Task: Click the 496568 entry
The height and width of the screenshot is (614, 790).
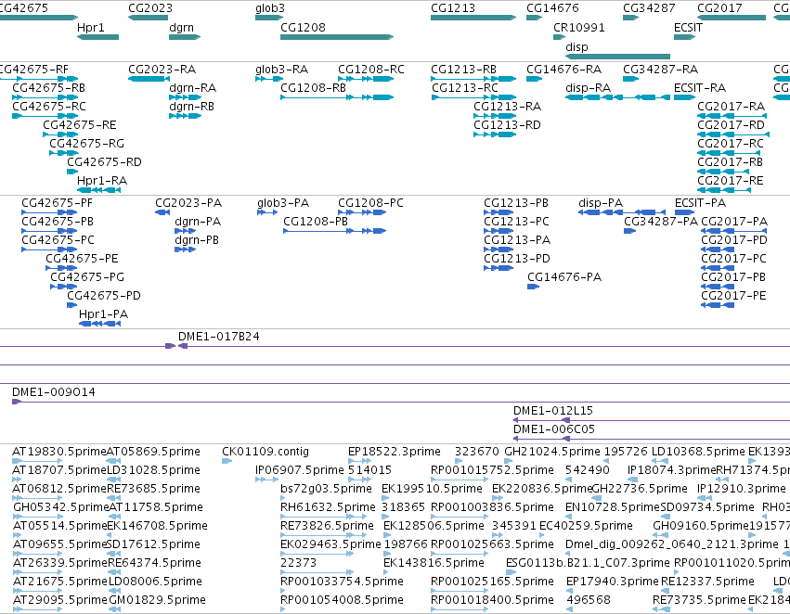Action: click(588, 600)
